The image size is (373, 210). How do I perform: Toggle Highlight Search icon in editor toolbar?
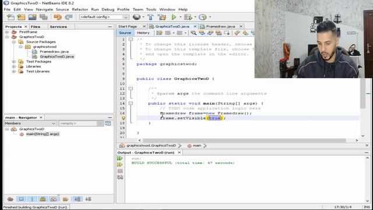click(x=219, y=33)
